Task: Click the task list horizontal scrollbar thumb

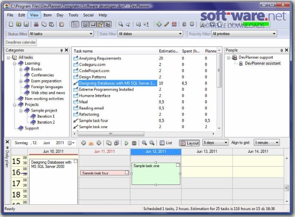Action: pos(111,134)
